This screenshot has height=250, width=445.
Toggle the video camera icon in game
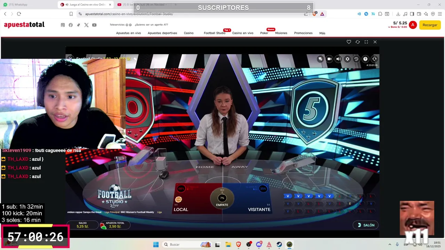pyautogui.click(x=329, y=59)
